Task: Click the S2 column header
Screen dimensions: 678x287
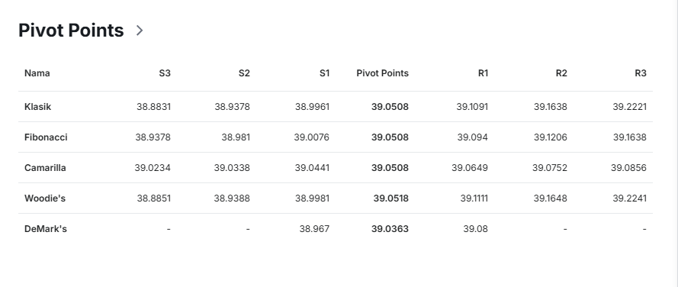Action: coord(244,73)
